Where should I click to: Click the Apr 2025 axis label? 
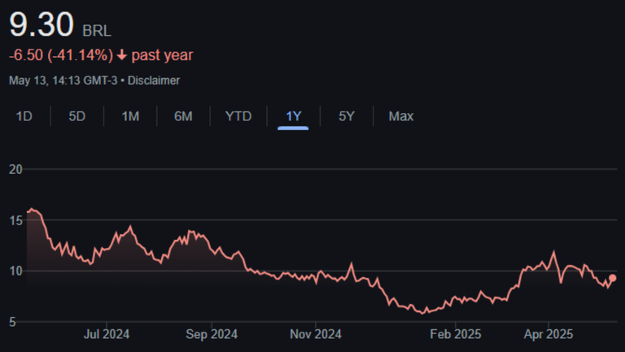click(549, 333)
